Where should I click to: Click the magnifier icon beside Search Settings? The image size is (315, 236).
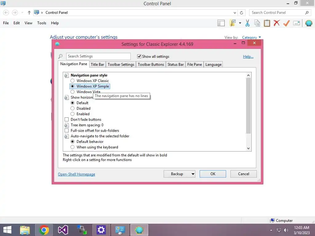(x=60, y=57)
